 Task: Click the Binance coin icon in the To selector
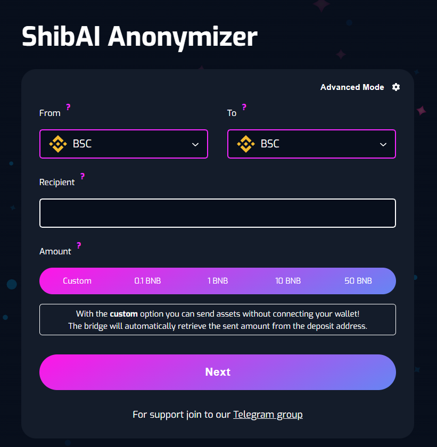pyautogui.click(x=245, y=144)
